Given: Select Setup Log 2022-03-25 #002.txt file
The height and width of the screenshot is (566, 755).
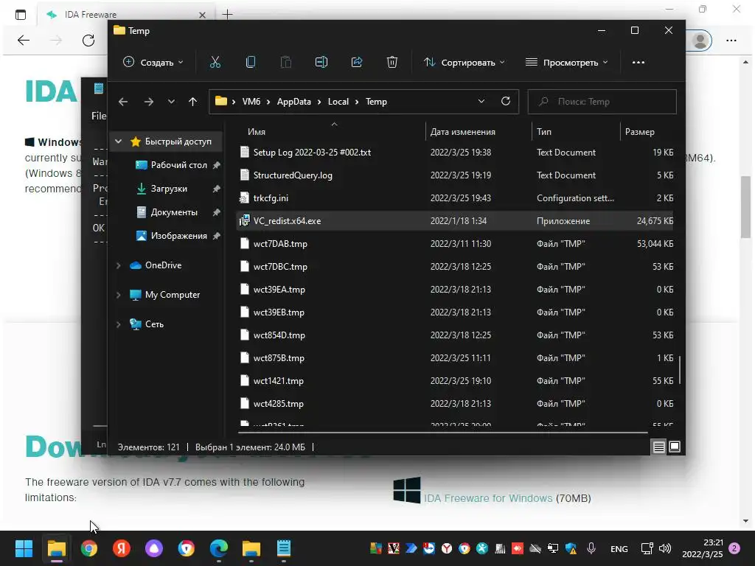Looking at the screenshot, I should 454,152.
